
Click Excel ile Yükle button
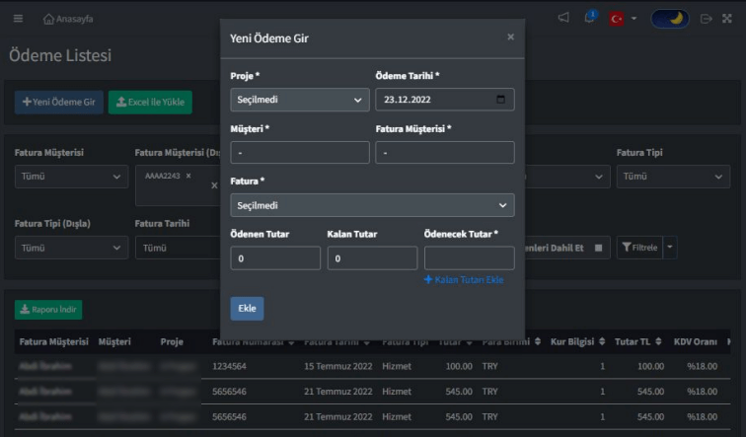point(150,103)
